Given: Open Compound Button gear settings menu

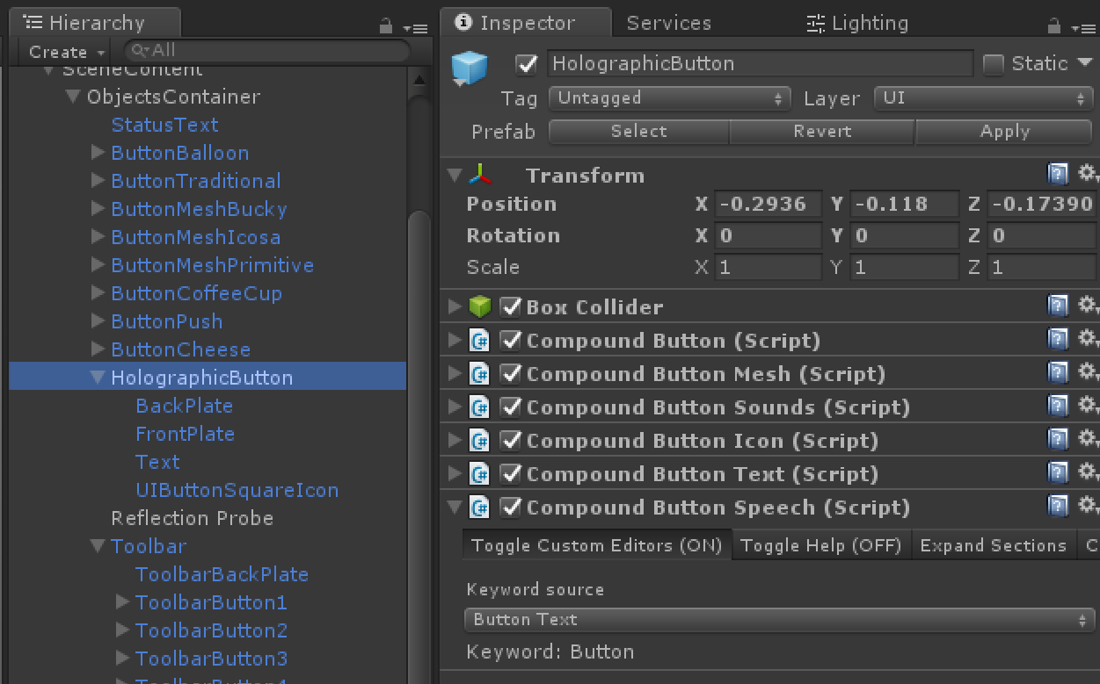Looking at the screenshot, I should [1088, 338].
